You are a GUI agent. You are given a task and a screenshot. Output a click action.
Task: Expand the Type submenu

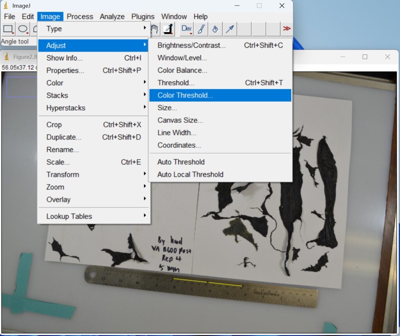coord(54,28)
